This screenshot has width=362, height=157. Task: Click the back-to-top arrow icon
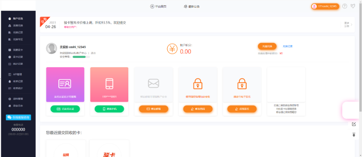coord(354,134)
